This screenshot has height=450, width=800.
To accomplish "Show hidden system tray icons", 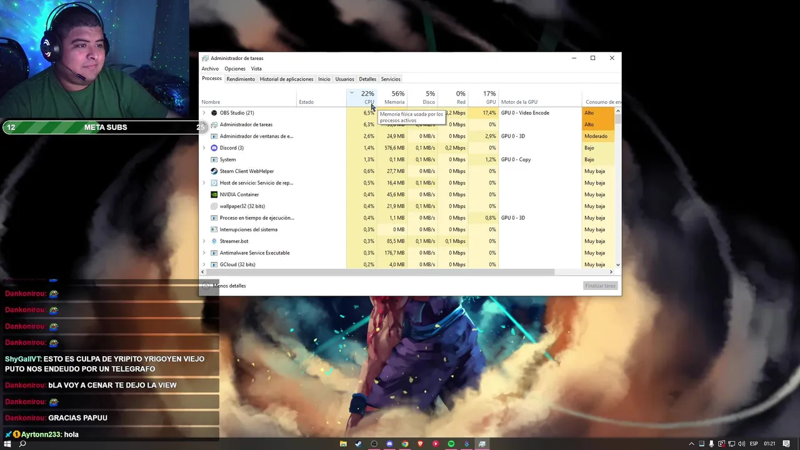I will (x=691, y=444).
